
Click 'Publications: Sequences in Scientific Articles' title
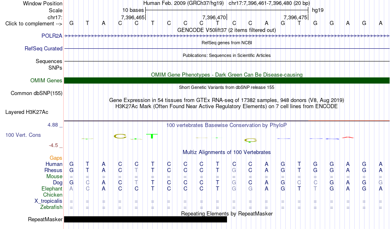click(227, 55)
